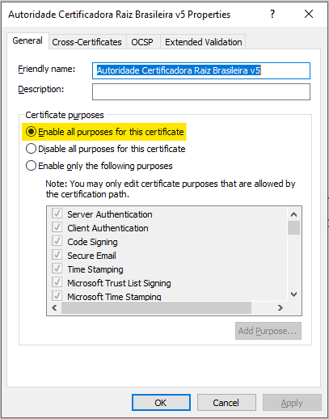Image resolution: width=329 pixels, height=419 pixels.
Task: Choose Enable only the following purposes
Action: [x=31, y=166]
